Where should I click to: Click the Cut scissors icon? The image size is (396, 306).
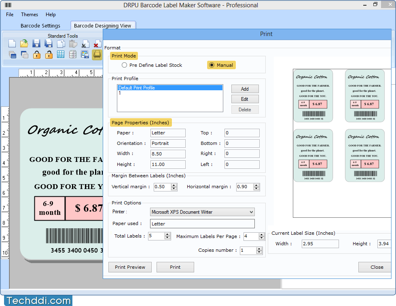pos(85,44)
